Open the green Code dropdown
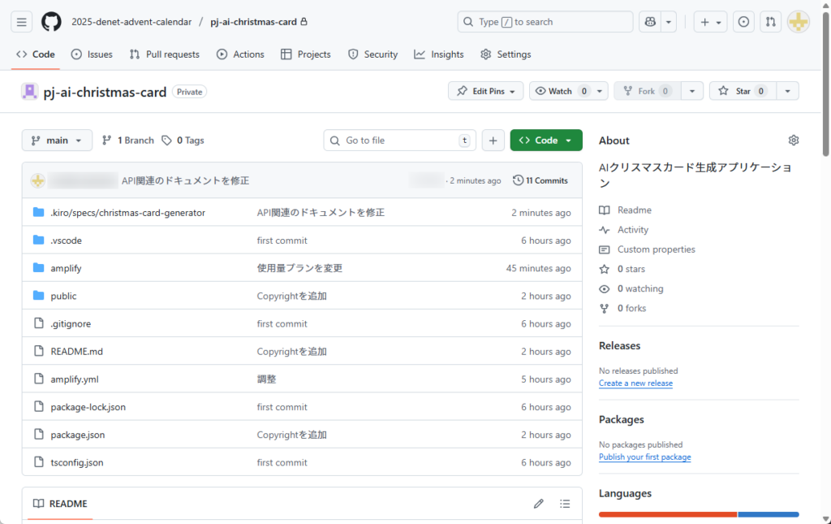This screenshot has width=831, height=524. click(545, 141)
